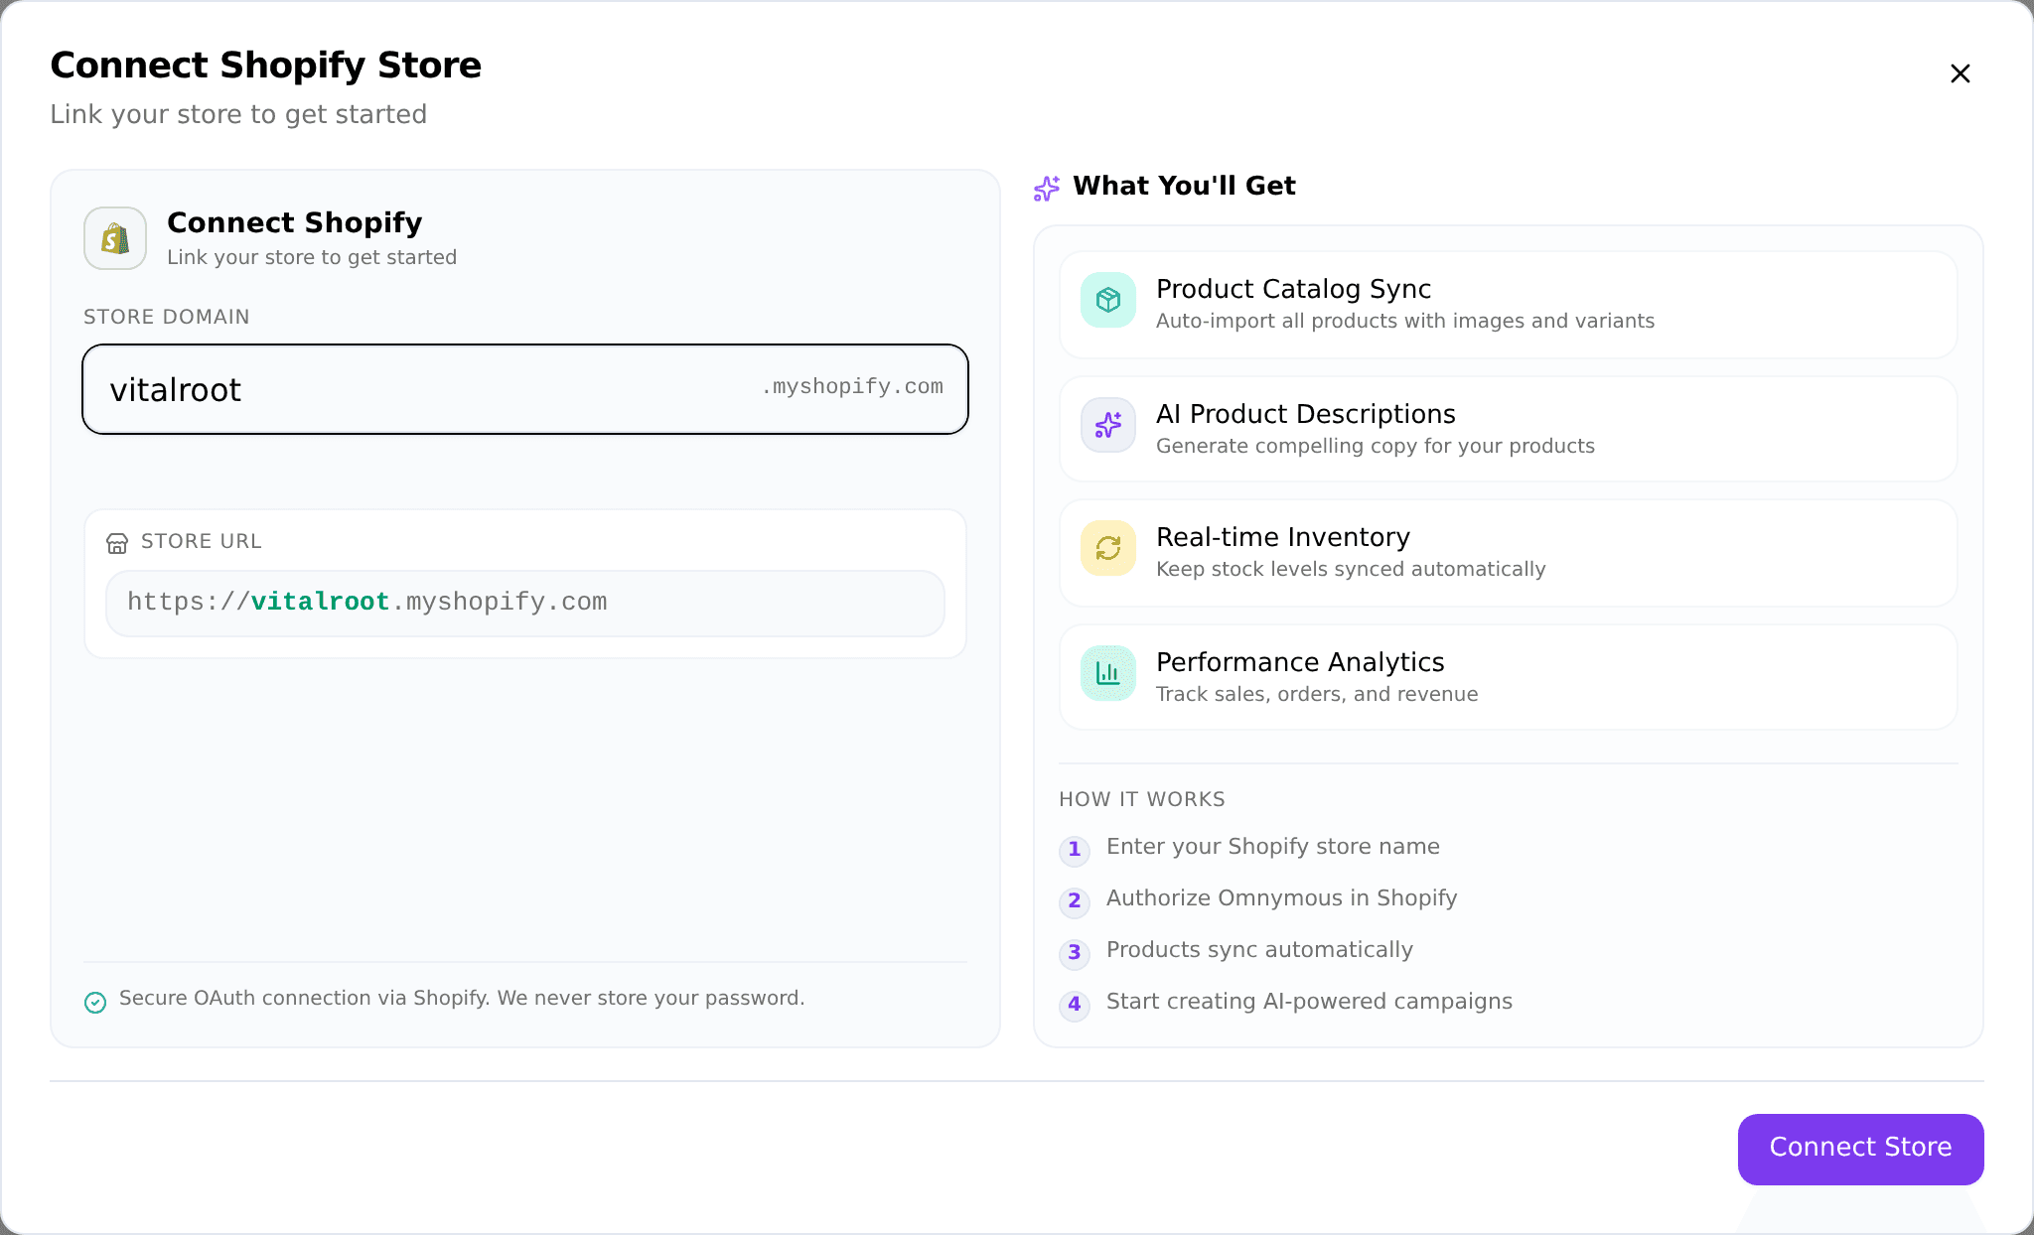Click the AI Product Descriptions sparkle icon
Viewport: 2034px width, 1235px height.
[x=1108, y=425]
